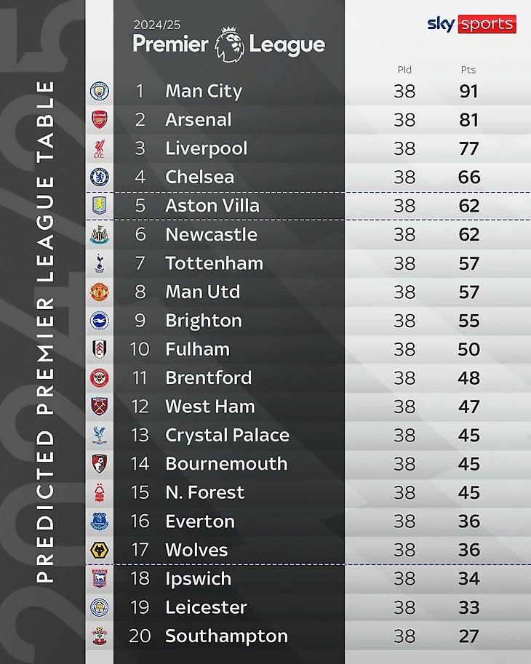Click the 2024/25 season label
531x664 pixels.
pos(156,25)
